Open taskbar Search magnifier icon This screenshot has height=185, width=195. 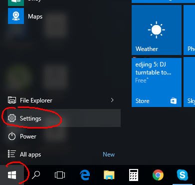pyautogui.click(x=36, y=175)
